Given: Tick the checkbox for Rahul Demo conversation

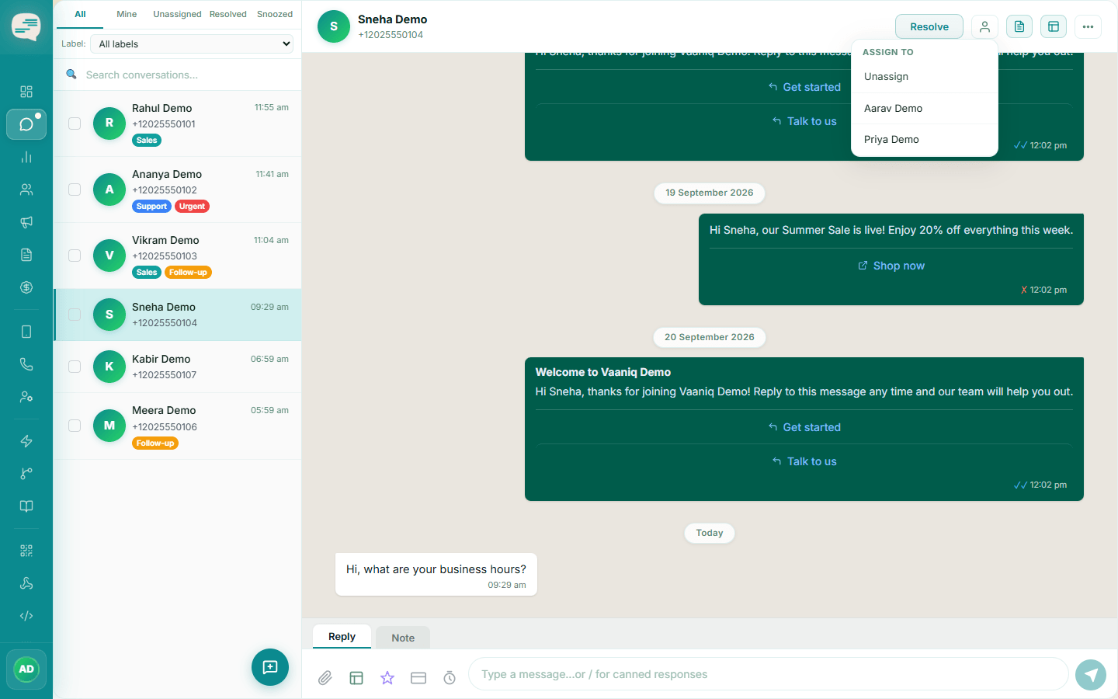Looking at the screenshot, I should tap(75, 123).
